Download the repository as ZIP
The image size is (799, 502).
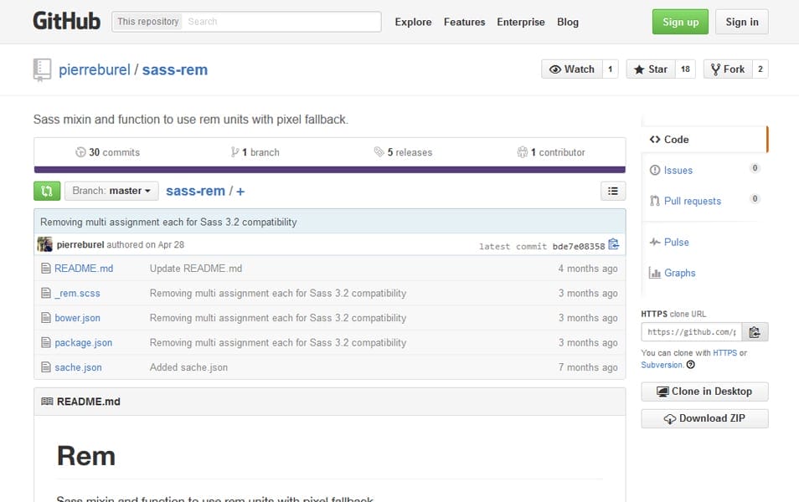(x=704, y=418)
